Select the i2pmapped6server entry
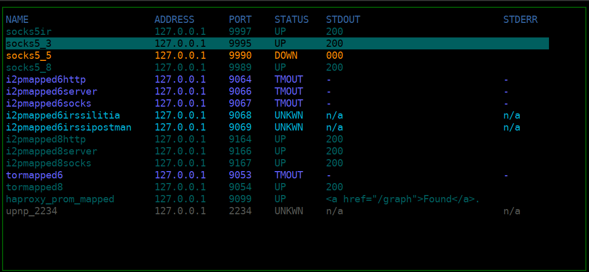589x272 pixels. [x=51, y=92]
